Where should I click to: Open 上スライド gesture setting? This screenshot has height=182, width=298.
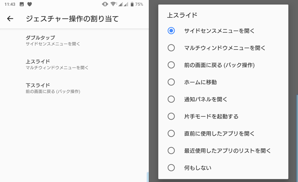click(x=74, y=64)
